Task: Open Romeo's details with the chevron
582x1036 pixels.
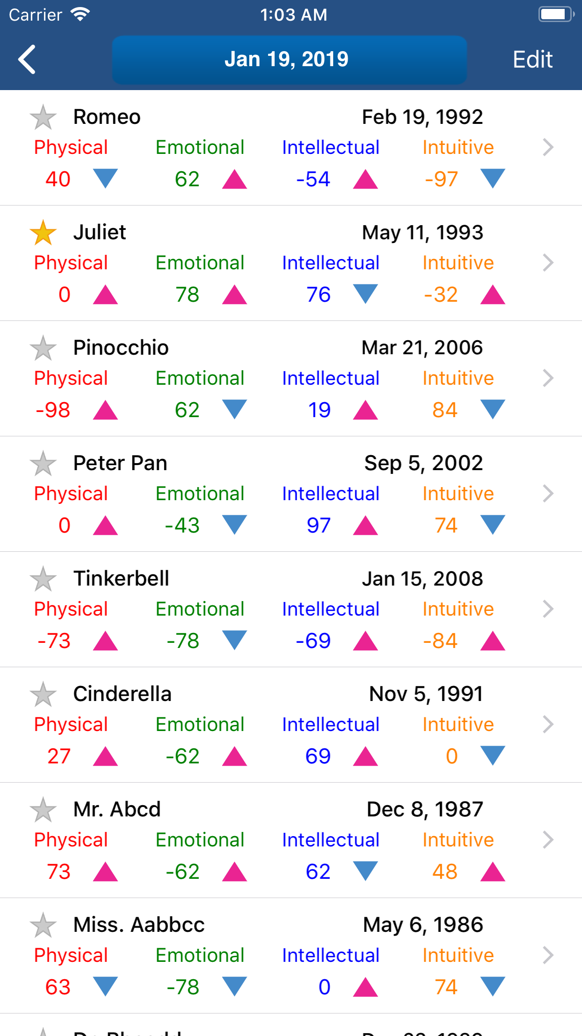Action: click(x=548, y=147)
